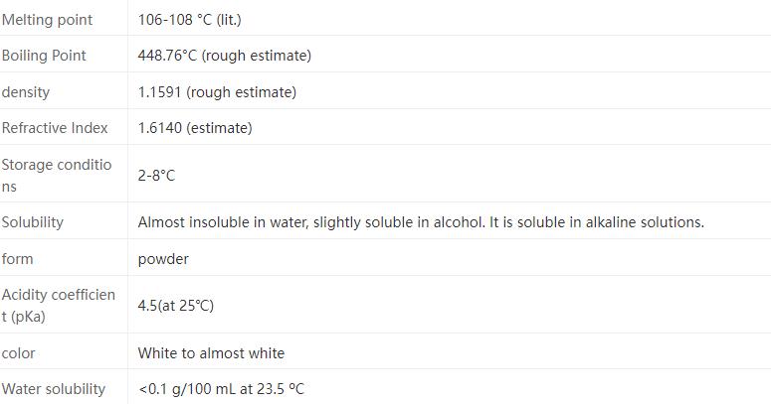Click the form row label
This screenshot has width=771, height=404.
18,259
